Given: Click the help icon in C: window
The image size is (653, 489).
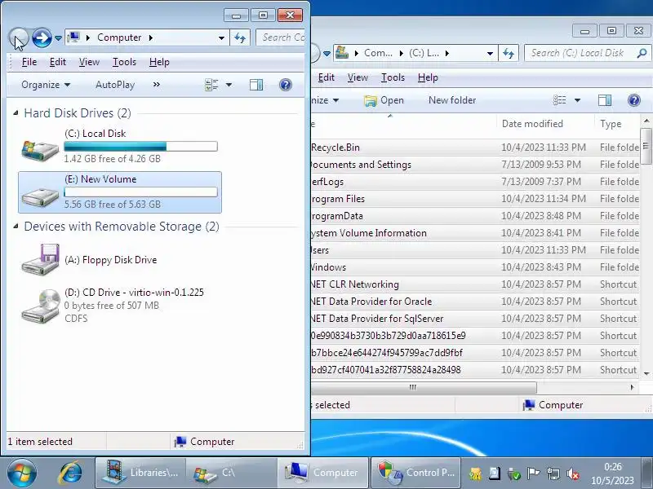Looking at the screenshot, I should pos(634,100).
